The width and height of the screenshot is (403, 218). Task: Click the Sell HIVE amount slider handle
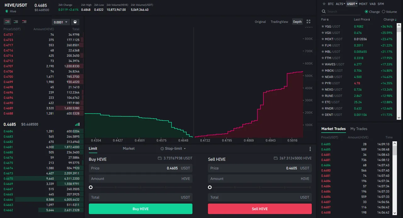210,187
